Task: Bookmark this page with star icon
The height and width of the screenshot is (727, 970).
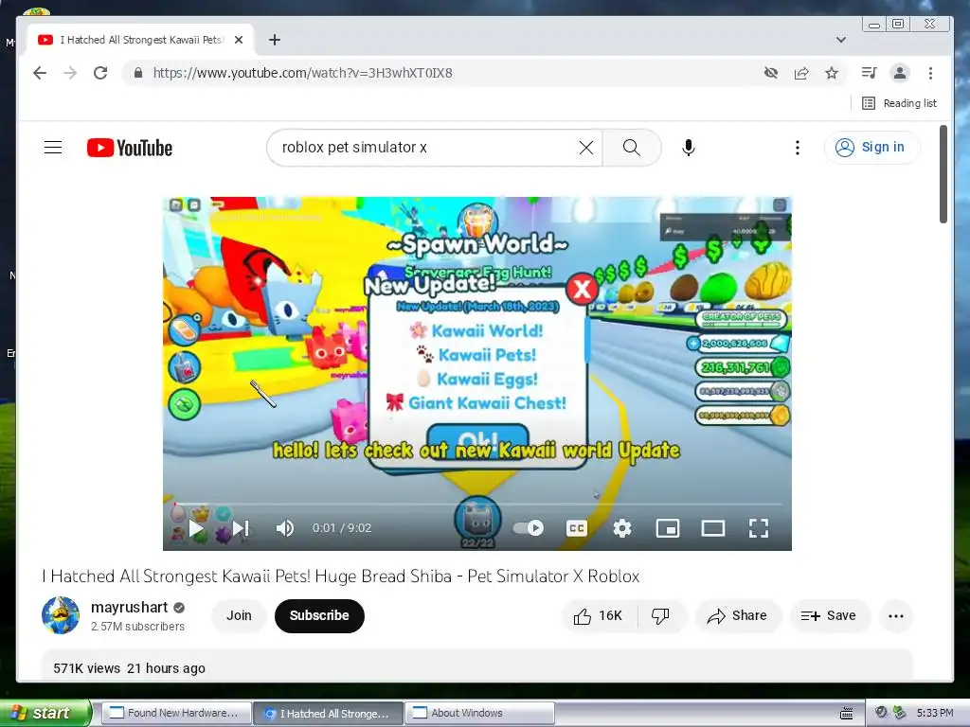Action: point(832,73)
